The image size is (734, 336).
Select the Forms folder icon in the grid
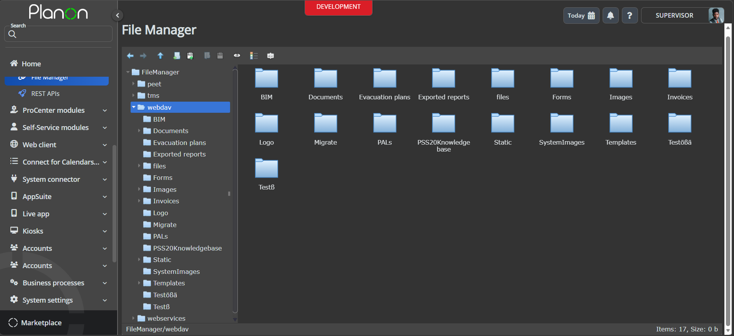tap(562, 78)
